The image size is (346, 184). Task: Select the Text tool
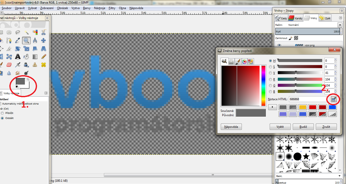tap(18, 56)
